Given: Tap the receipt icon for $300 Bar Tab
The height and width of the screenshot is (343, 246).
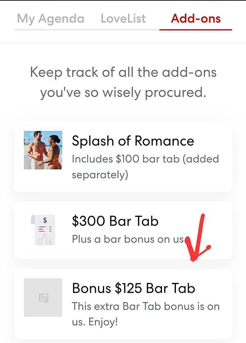Looking at the screenshot, I should point(43,230).
